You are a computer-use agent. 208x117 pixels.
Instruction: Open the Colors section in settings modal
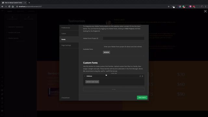[69, 33]
